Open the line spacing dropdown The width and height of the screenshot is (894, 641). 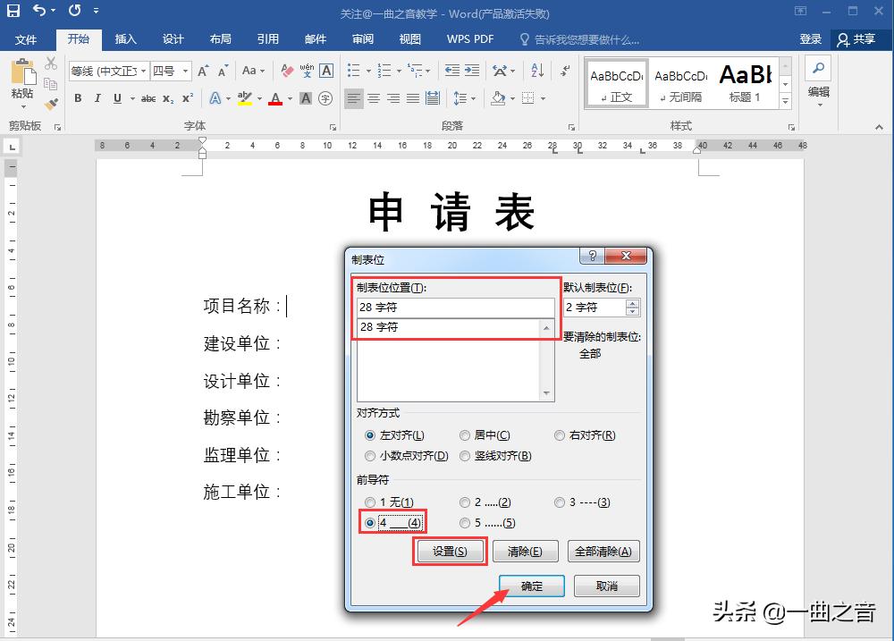coord(473,98)
